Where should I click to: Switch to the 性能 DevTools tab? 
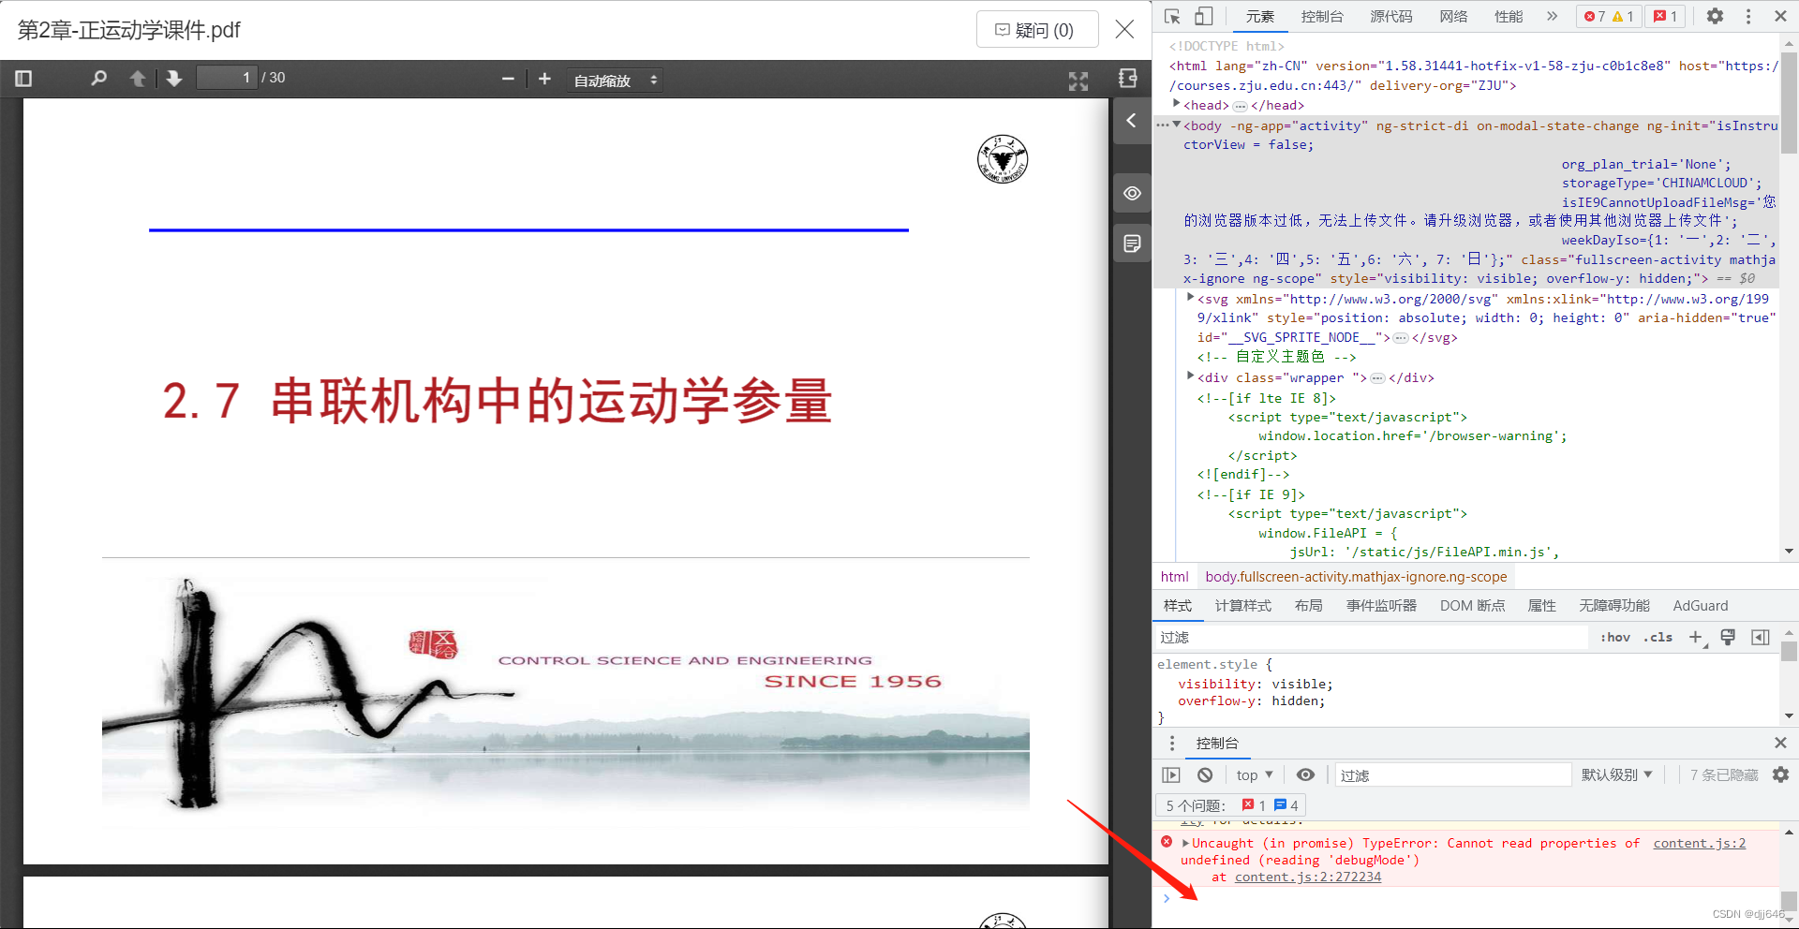1509,16
